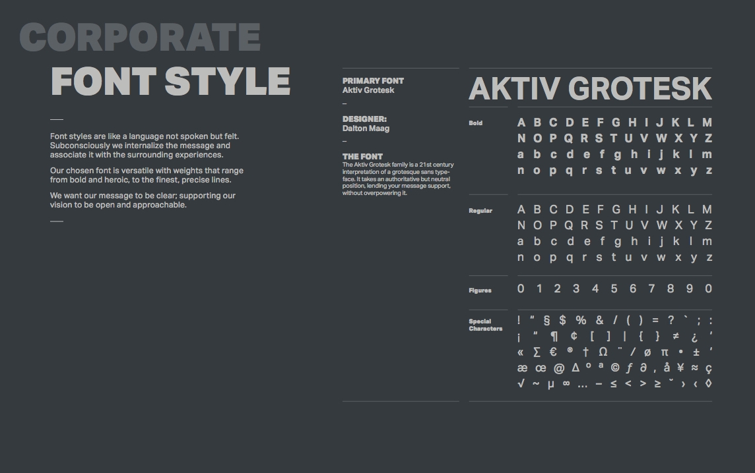Click uppercase A in the Regular specimen

coord(521,209)
